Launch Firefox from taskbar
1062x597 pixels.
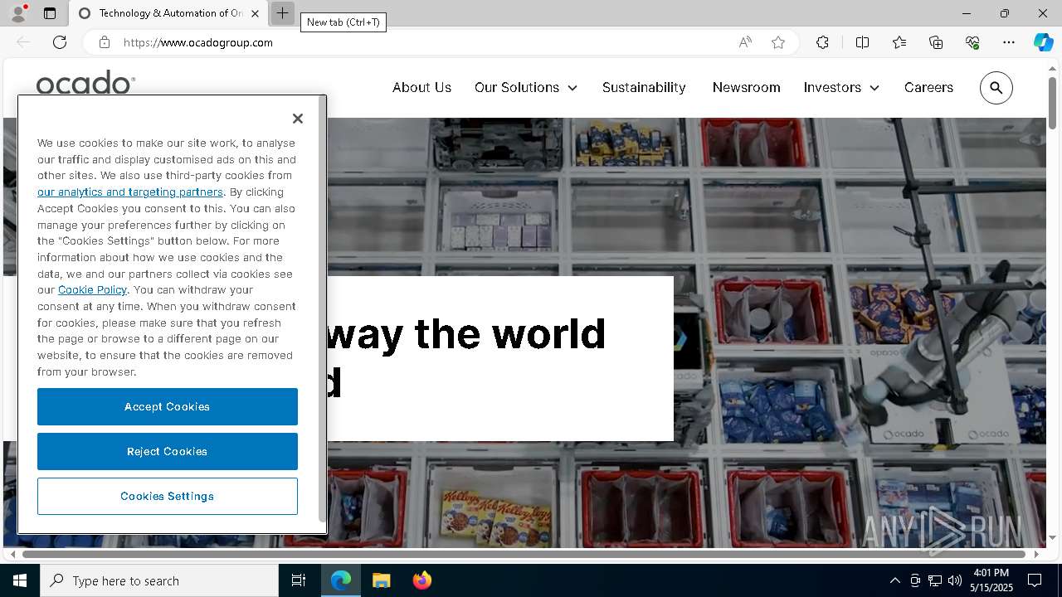(421, 580)
